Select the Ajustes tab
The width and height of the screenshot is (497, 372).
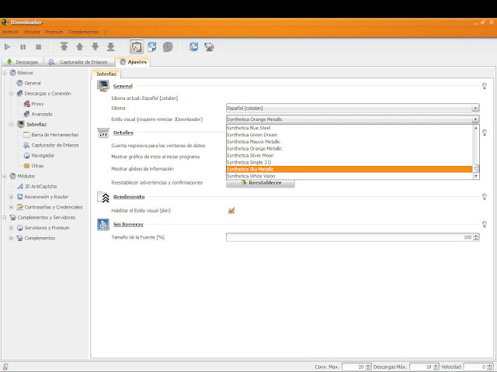tap(133, 62)
